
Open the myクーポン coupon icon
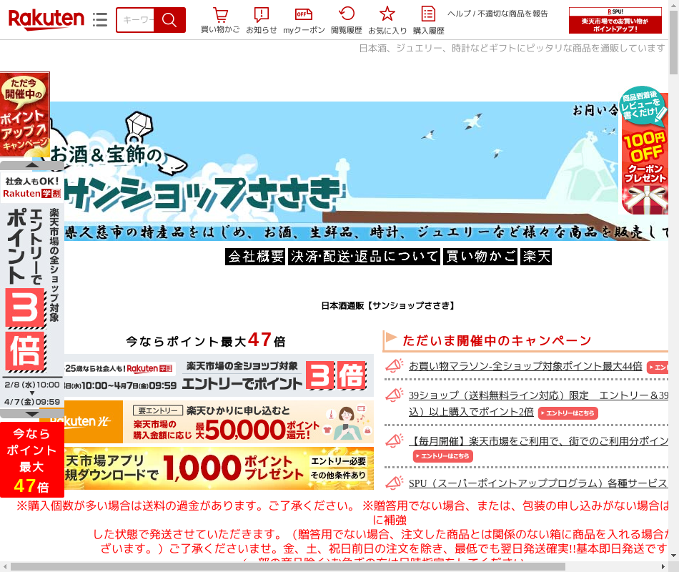tap(304, 20)
